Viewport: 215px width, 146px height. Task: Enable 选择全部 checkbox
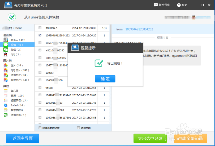(x=78, y=128)
